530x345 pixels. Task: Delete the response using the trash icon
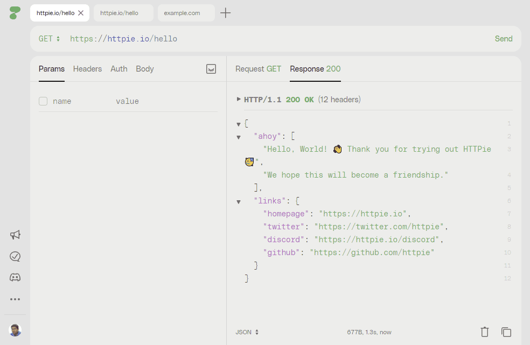click(484, 332)
